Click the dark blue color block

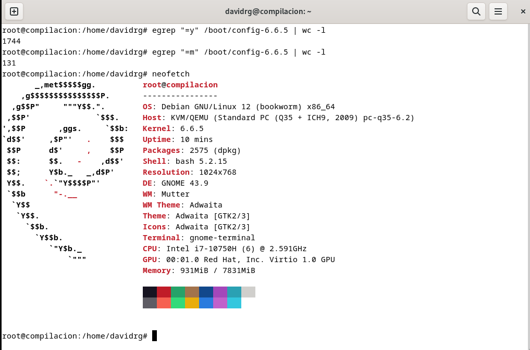[x=206, y=292]
